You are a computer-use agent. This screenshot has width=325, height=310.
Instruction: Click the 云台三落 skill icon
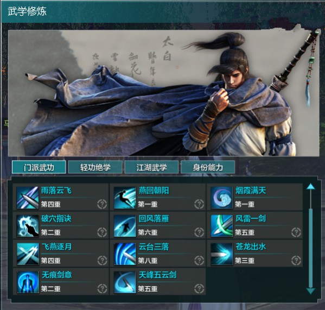125,254
